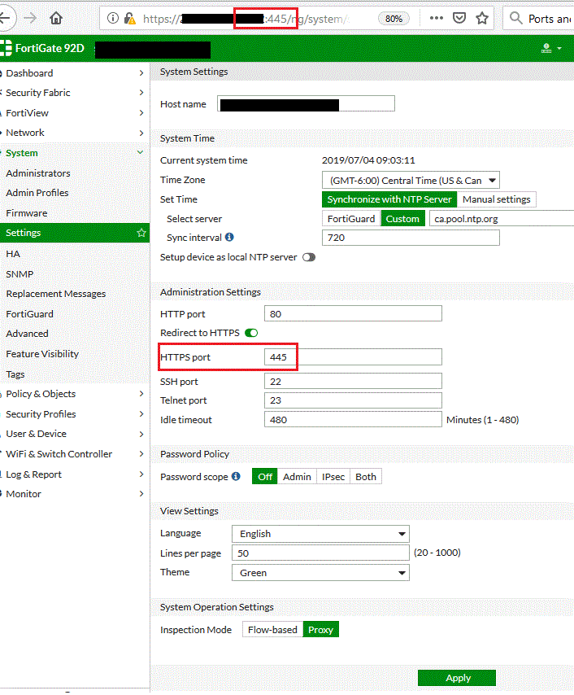Click the Apply button
The width and height of the screenshot is (574, 695).
click(457, 678)
